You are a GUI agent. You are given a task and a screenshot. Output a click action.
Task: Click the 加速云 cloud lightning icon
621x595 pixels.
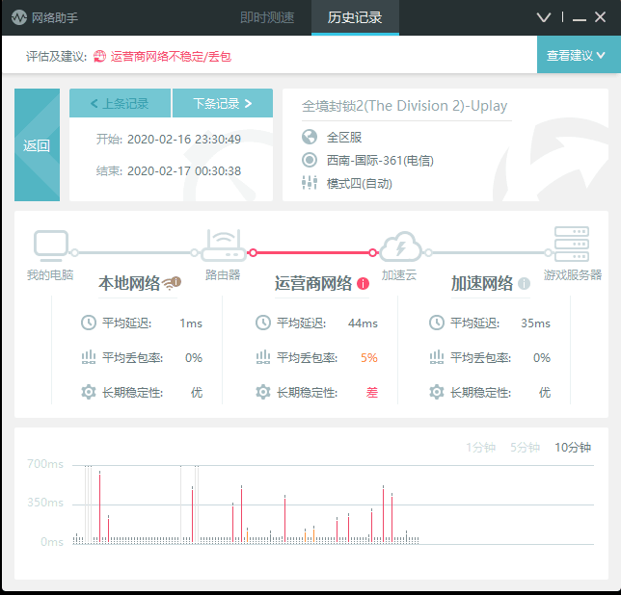(x=401, y=246)
